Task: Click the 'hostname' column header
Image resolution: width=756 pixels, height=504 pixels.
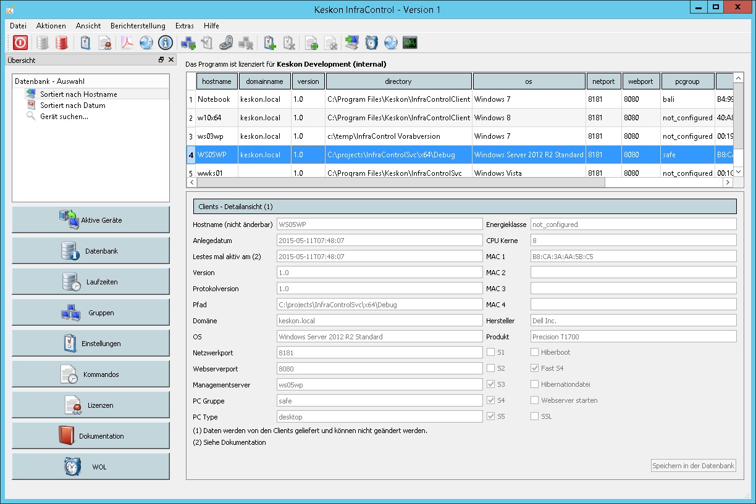Action: (216, 81)
